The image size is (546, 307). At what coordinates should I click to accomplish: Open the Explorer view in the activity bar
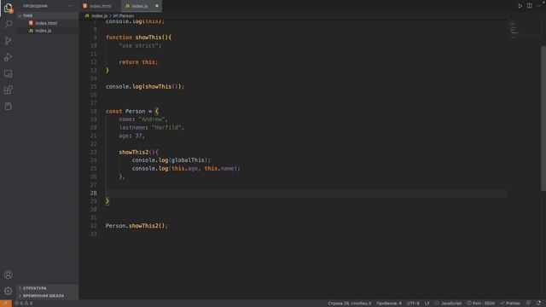(x=8, y=8)
